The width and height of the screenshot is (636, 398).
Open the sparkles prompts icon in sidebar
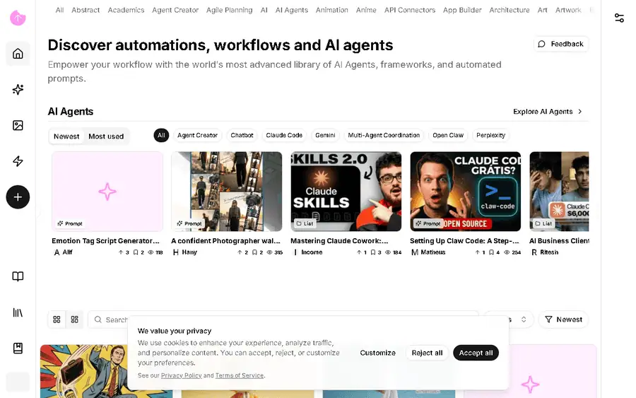[x=18, y=89]
